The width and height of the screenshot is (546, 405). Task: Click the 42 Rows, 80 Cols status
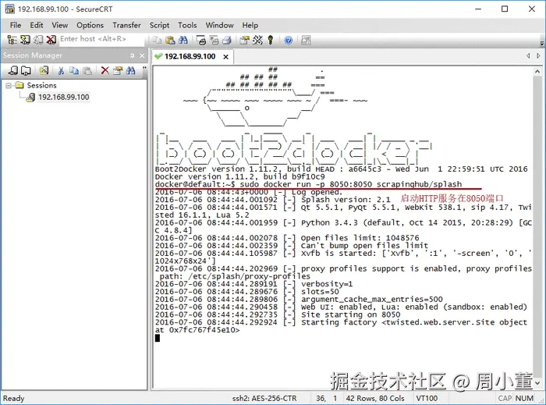coord(375,398)
